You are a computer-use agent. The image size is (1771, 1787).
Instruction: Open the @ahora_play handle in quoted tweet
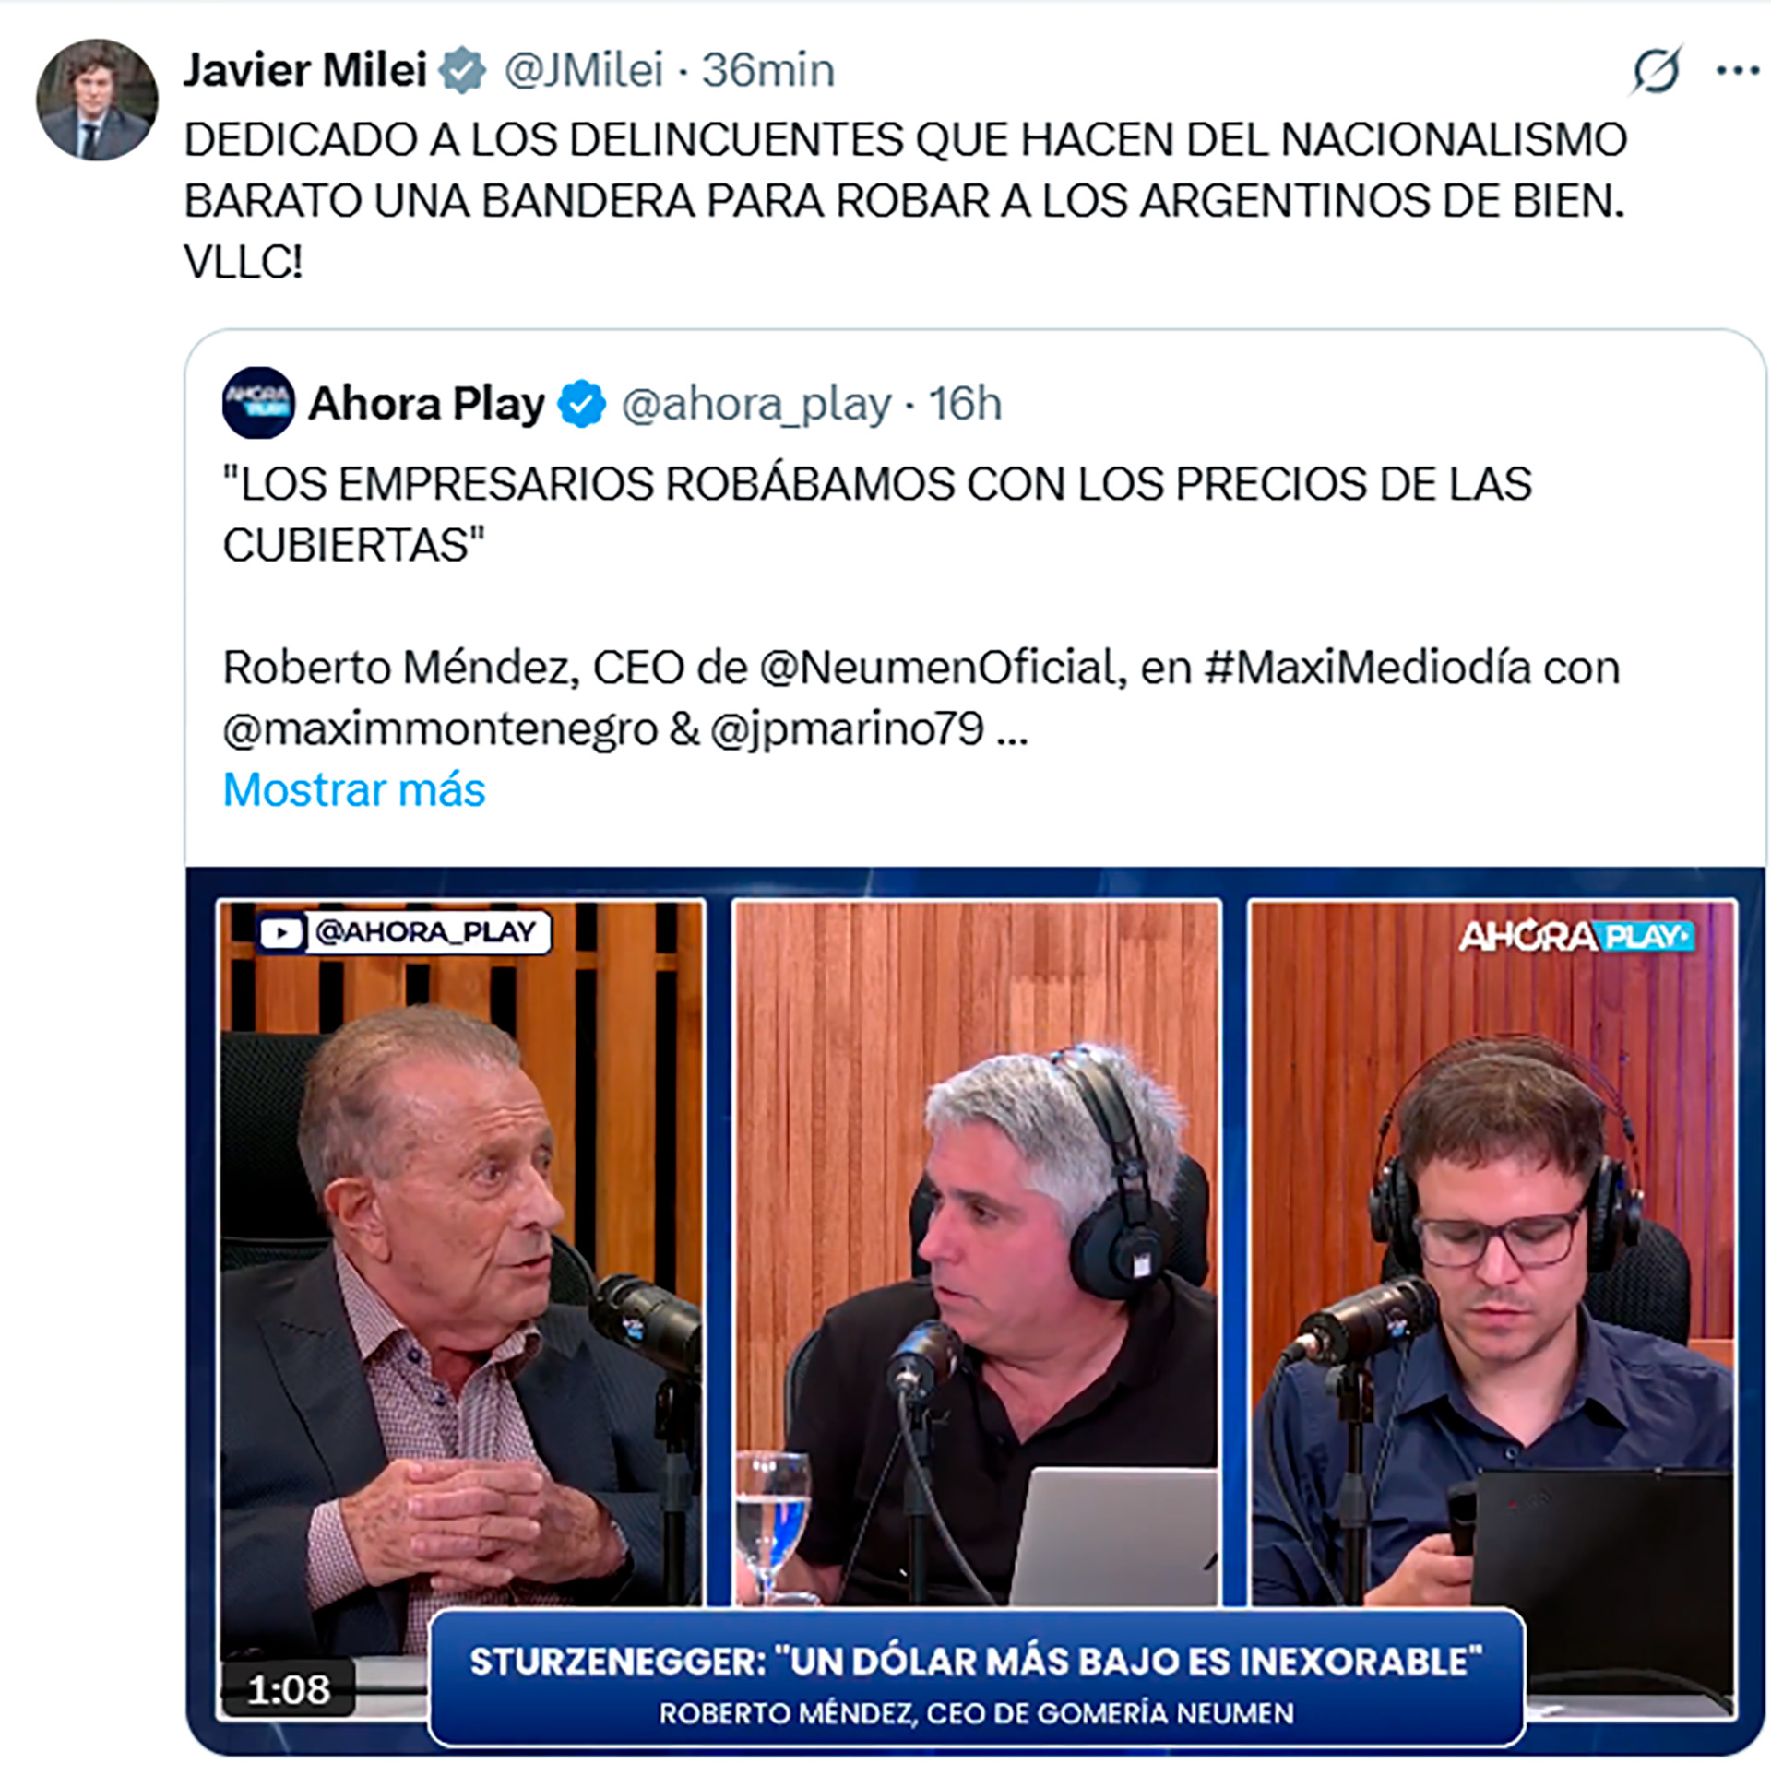point(756,405)
